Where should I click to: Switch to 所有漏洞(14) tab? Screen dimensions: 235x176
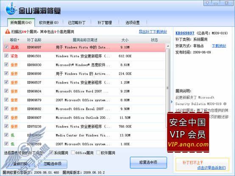point(21,22)
